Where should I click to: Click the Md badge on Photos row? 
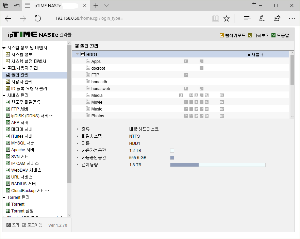click(207, 116)
